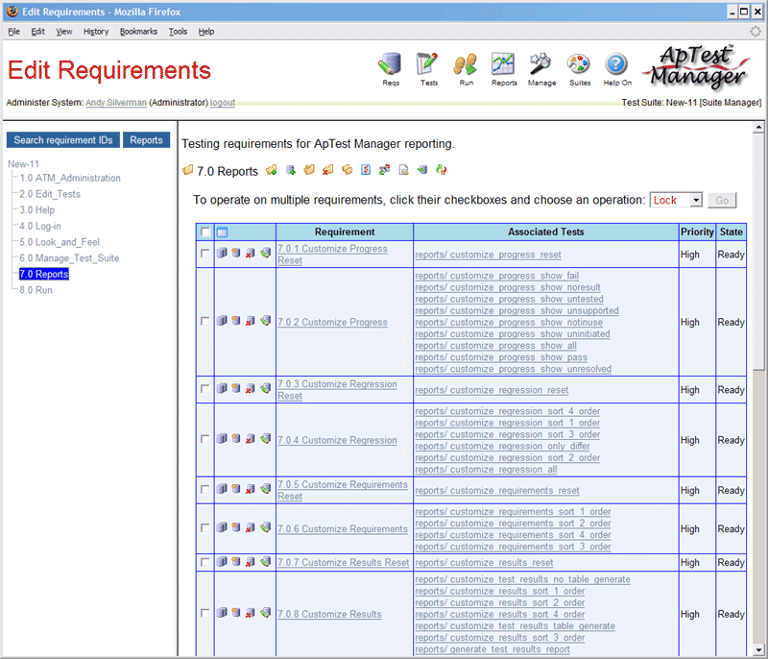
Task: Click the Run footprints icon
Action: coord(466,69)
